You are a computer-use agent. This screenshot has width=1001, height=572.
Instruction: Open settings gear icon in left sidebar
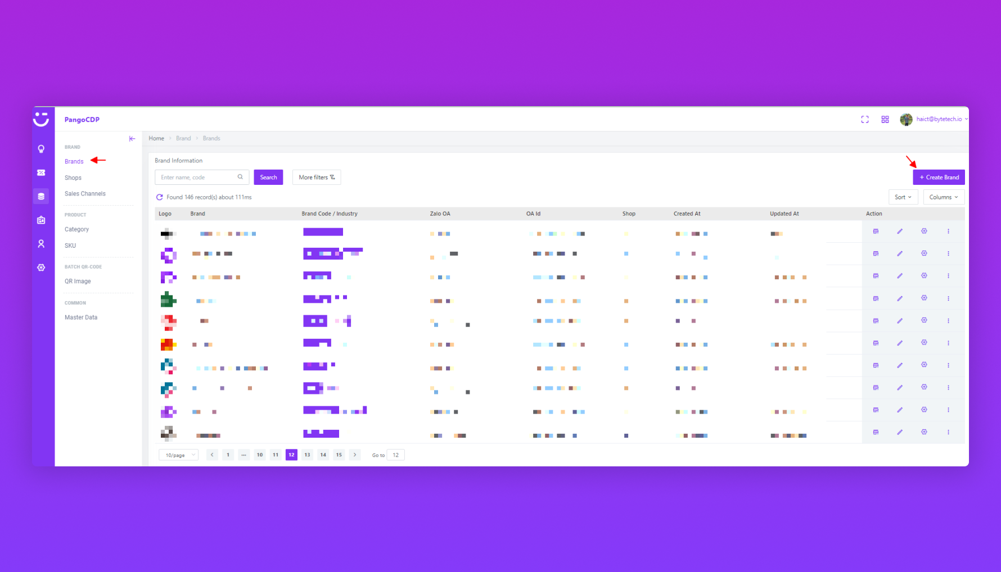[x=41, y=268]
